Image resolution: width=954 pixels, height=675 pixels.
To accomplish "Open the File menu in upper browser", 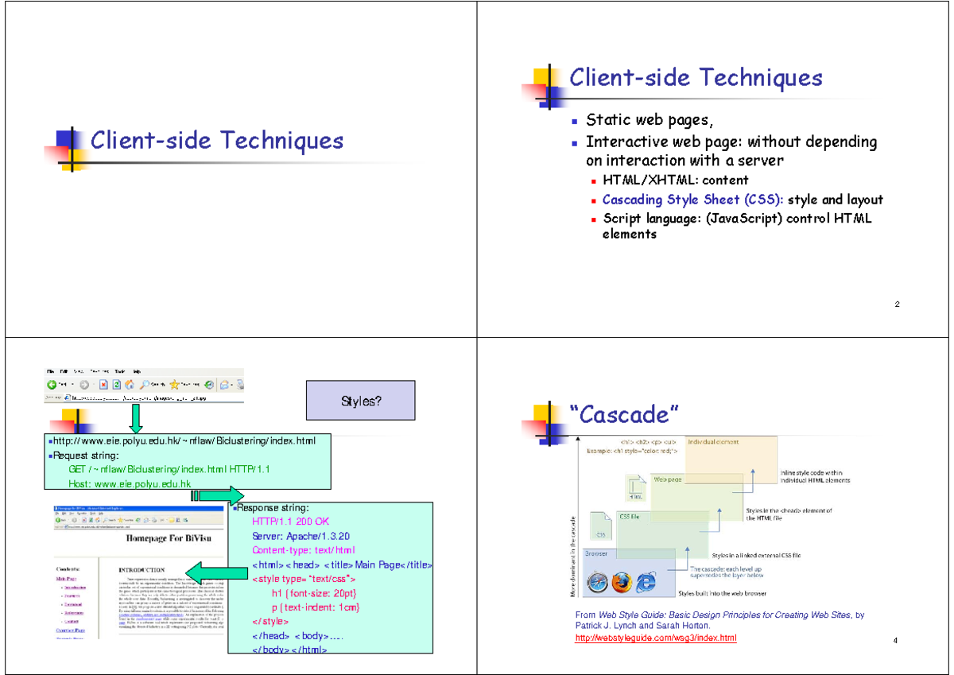I will pyautogui.click(x=50, y=371).
